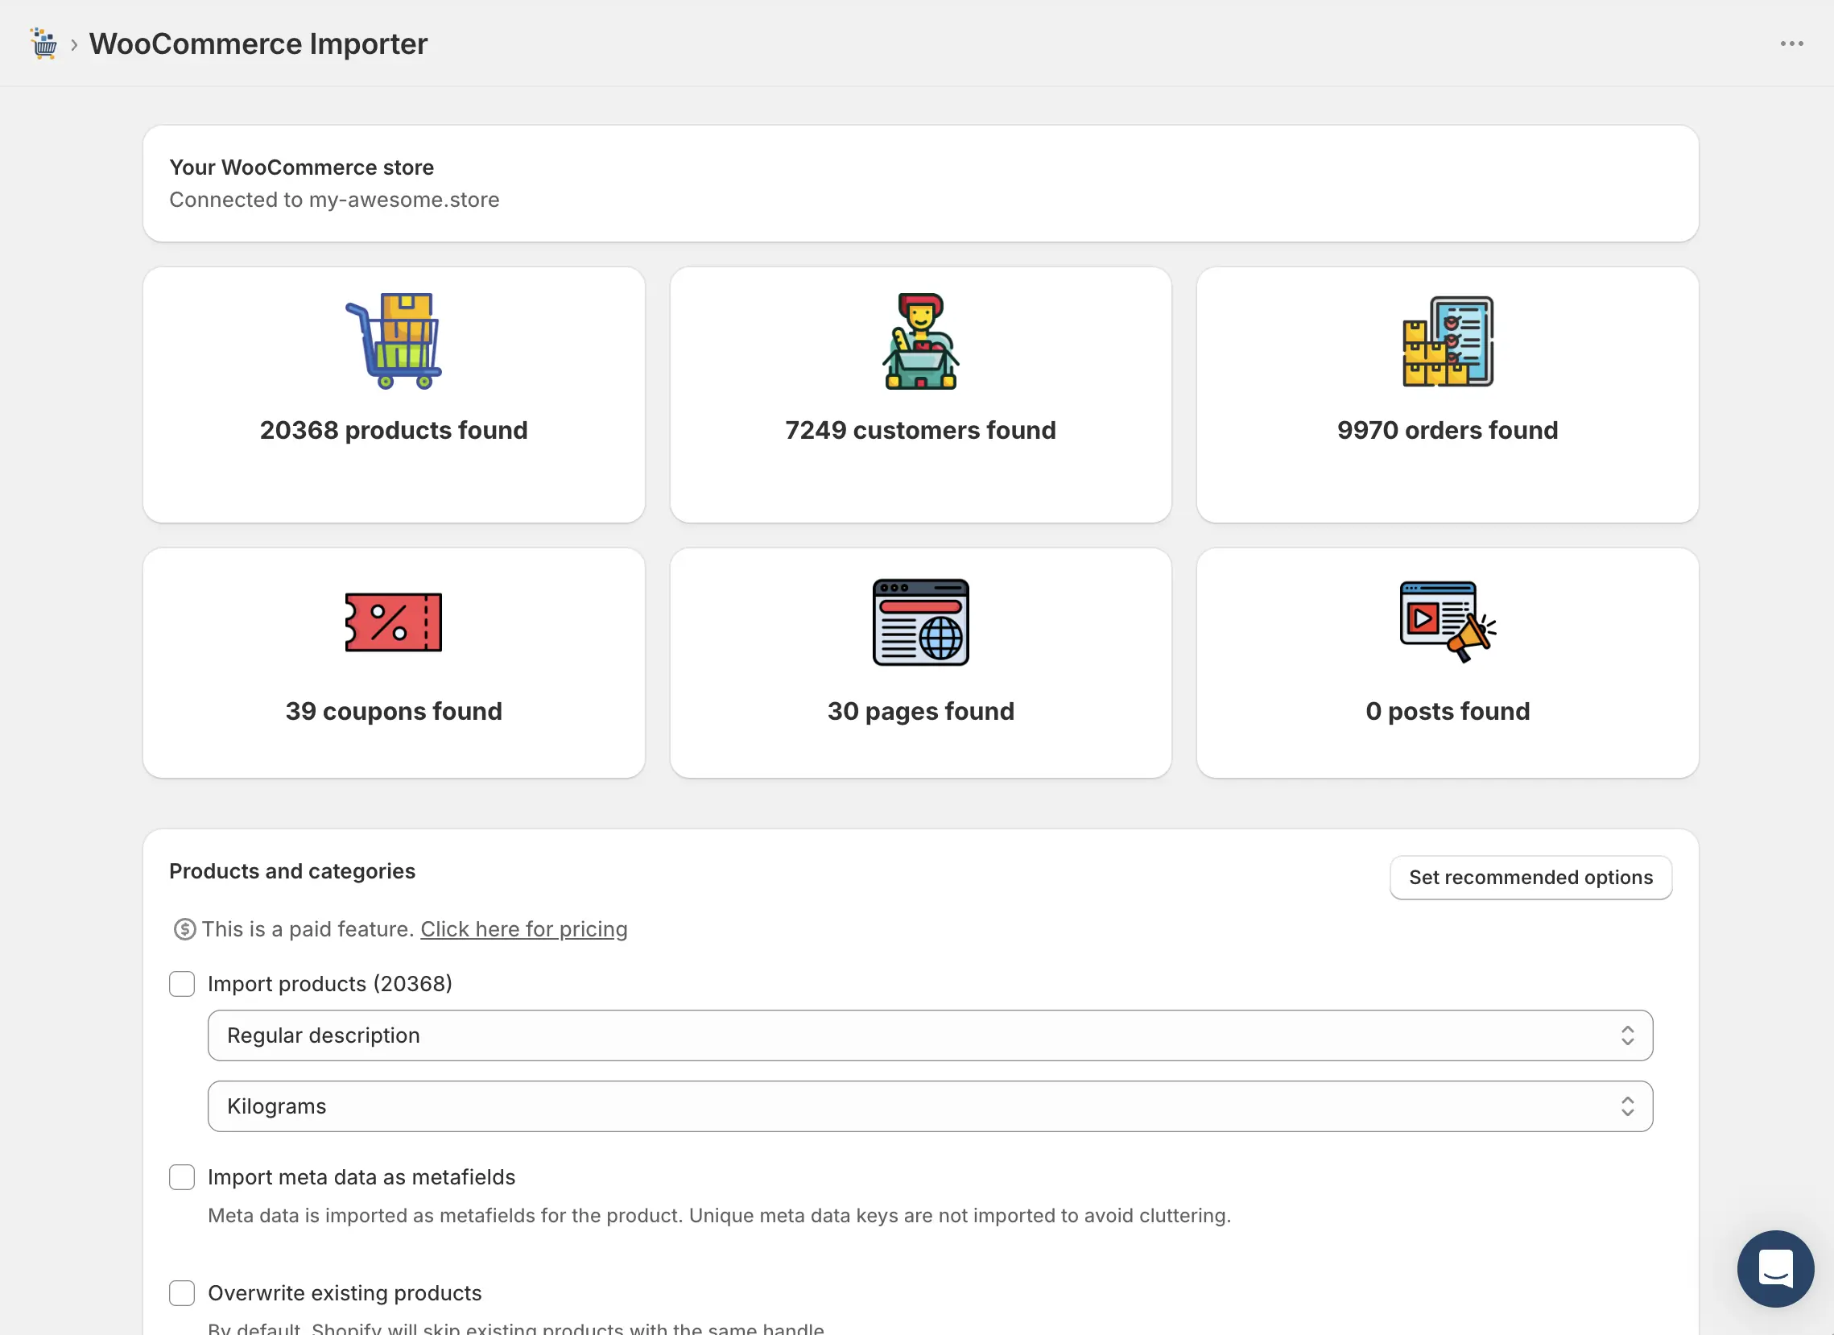Click the 9970 orders found text

pos(1448,430)
